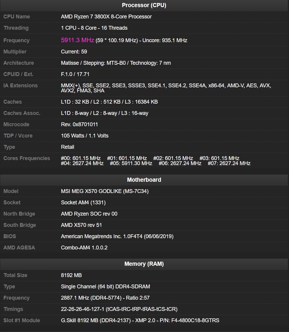The image size is (289, 332).
Task: Click the 'Caches Assoc.' label
Action: [x=22, y=113]
